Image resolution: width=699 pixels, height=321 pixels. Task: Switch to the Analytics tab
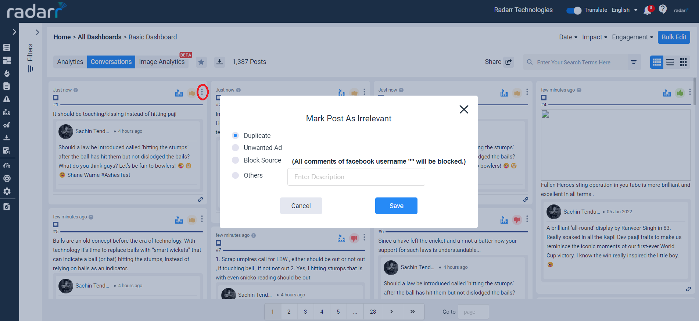70,62
